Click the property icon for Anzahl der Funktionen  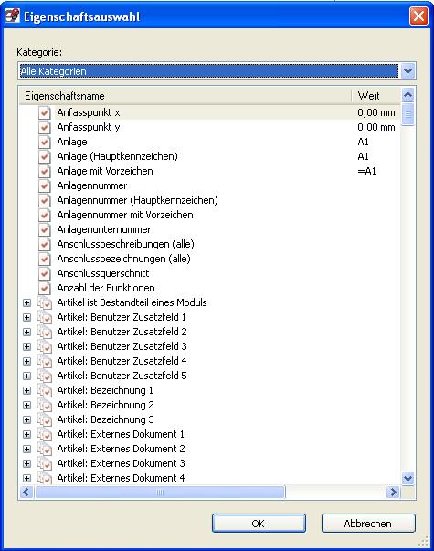coord(44,288)
